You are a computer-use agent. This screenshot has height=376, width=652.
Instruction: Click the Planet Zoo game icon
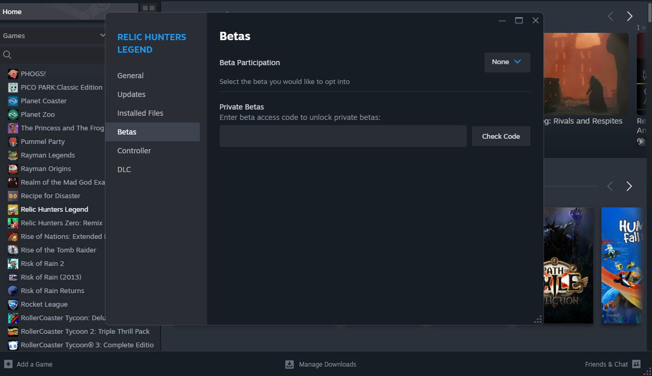pyautogui.click(x=13, y=115)
